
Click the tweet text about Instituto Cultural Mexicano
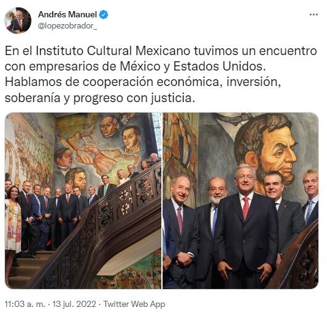point(161,74)
